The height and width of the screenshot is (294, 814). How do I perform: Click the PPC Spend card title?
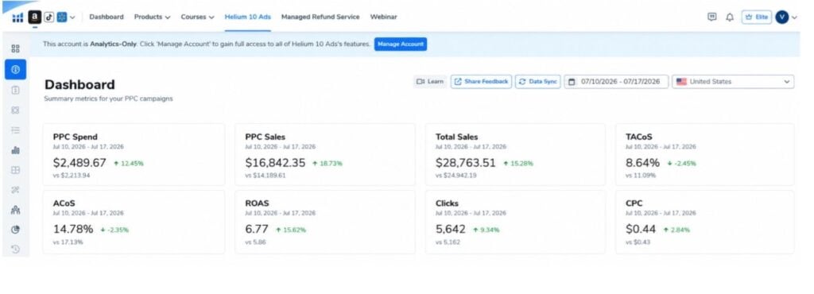click(x=76, y=137)
